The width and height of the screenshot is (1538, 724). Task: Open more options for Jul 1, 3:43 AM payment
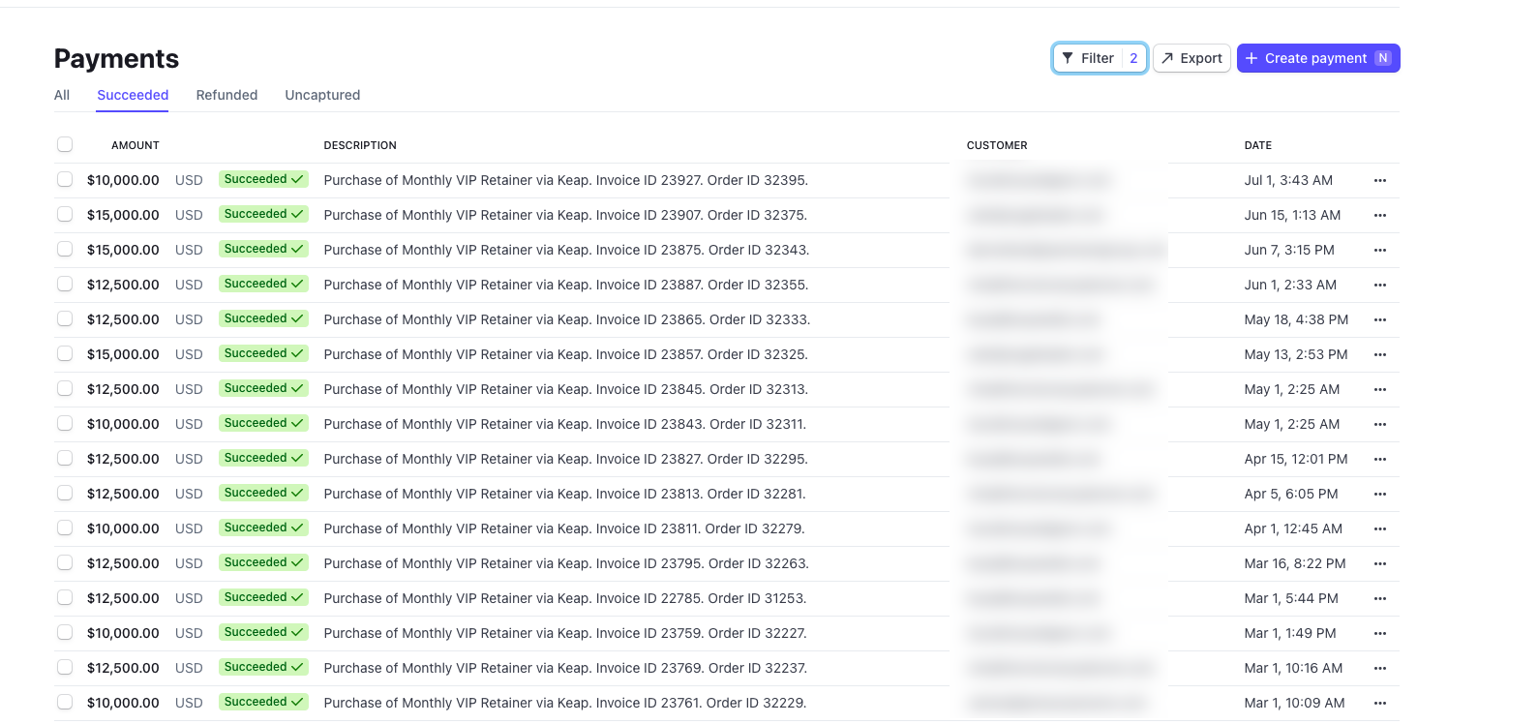click(1379, 180)
